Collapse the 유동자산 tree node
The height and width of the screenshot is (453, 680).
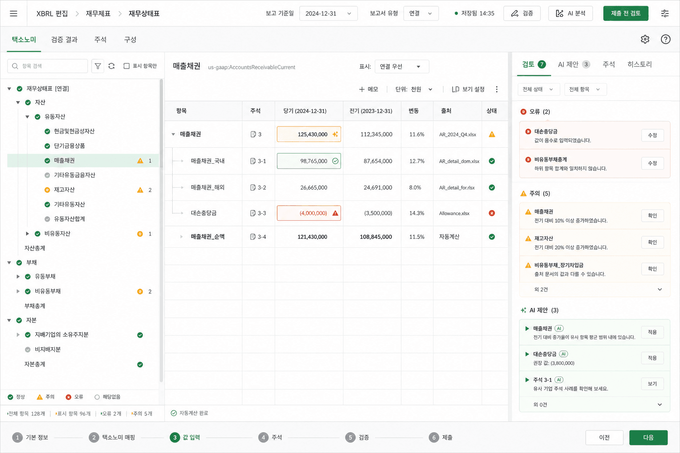pos(27,117)
